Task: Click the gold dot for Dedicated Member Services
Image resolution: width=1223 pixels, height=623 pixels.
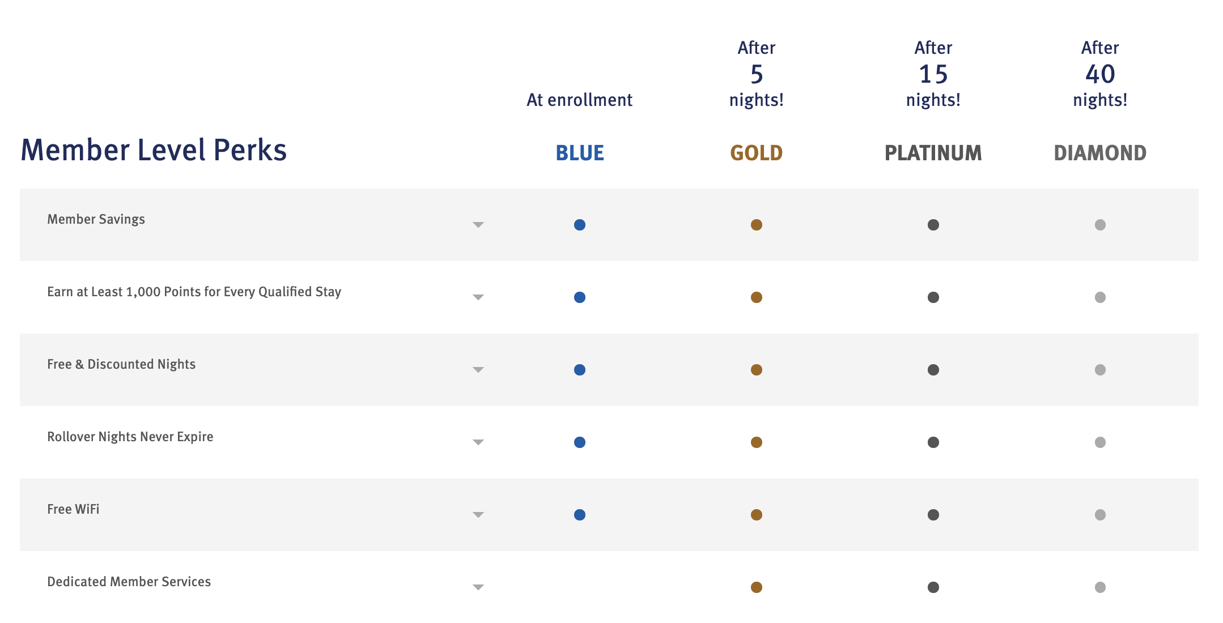Action: (x=756, y=587)
